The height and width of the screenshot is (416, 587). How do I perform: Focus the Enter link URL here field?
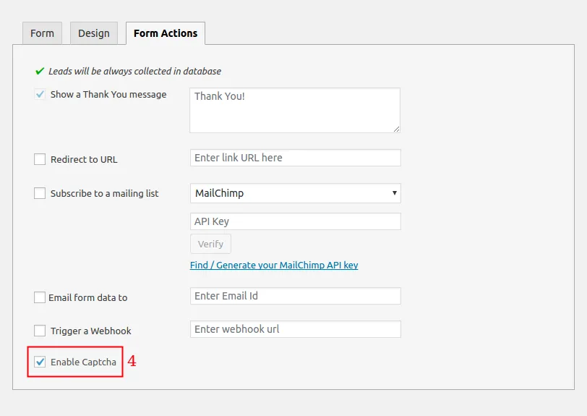click(296, 158)
